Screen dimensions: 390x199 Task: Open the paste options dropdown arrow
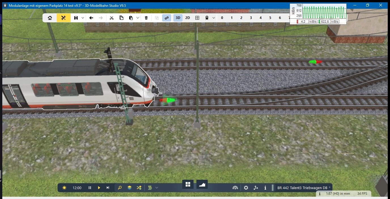click(x=138, y=18)
